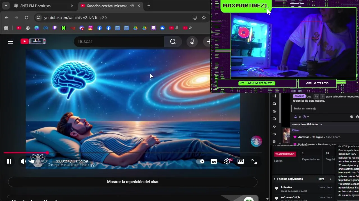This screenshot has width=359, height=201.
Task: Go back to the previous page
Action: 6,18
